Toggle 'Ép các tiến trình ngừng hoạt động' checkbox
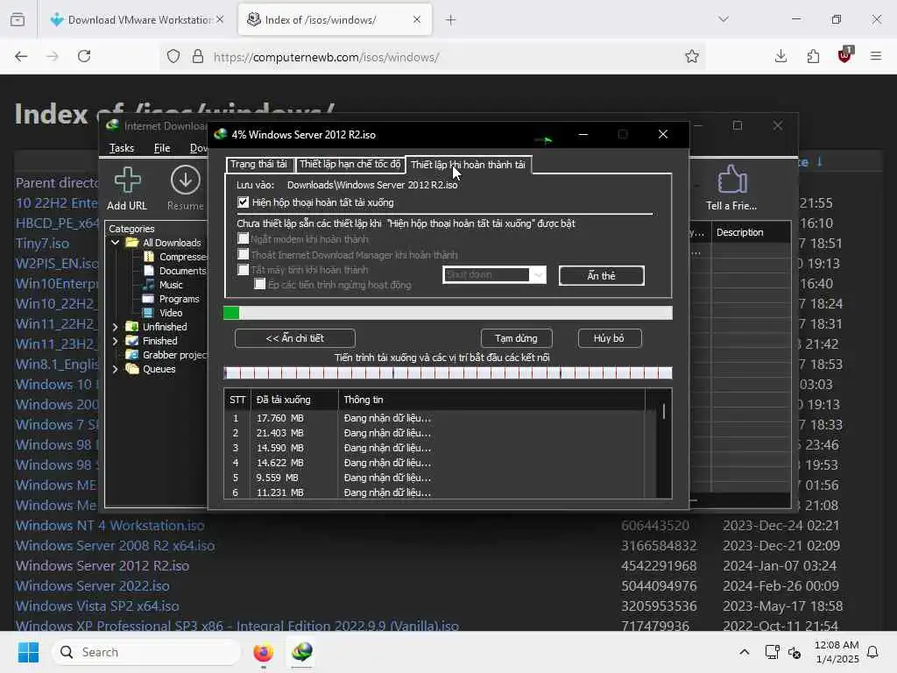897x673 pixels. tap(259, 284)
